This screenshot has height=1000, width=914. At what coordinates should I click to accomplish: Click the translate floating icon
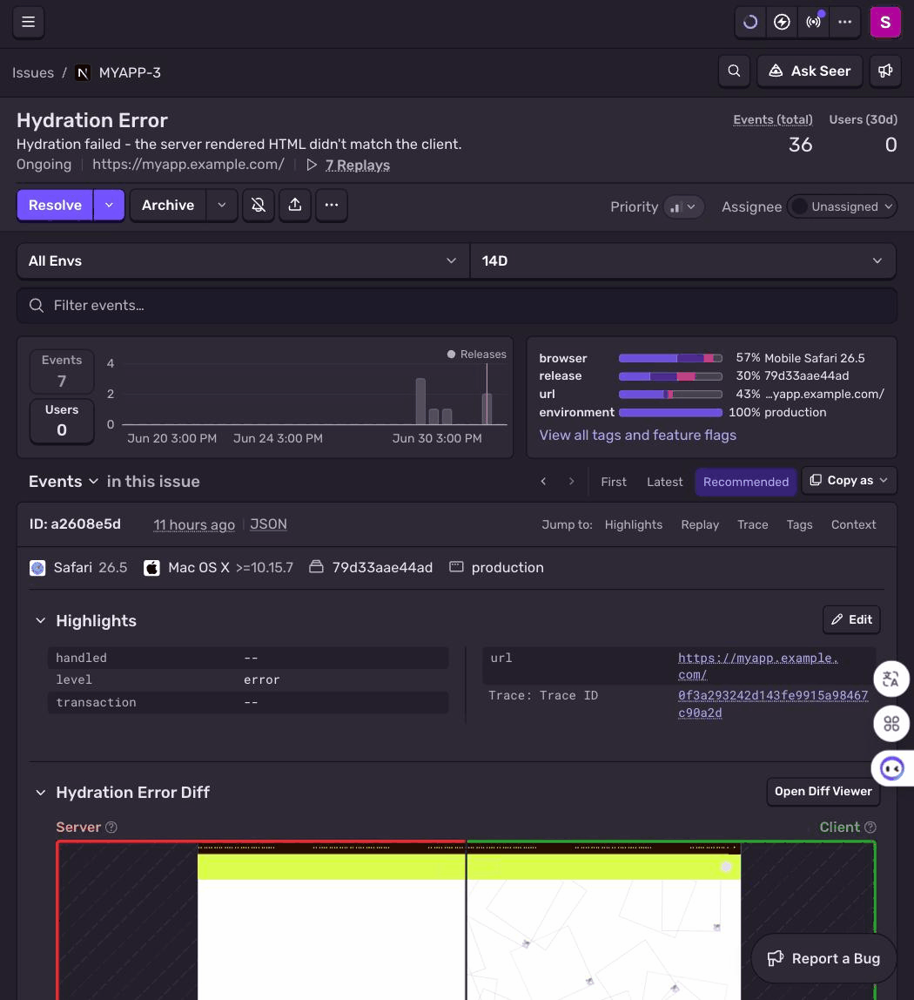[891, 679]
